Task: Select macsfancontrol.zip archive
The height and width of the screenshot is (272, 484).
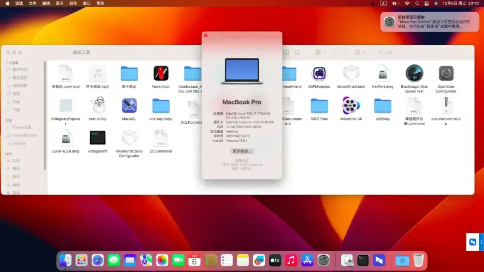Action: click(x=446, y=106)
